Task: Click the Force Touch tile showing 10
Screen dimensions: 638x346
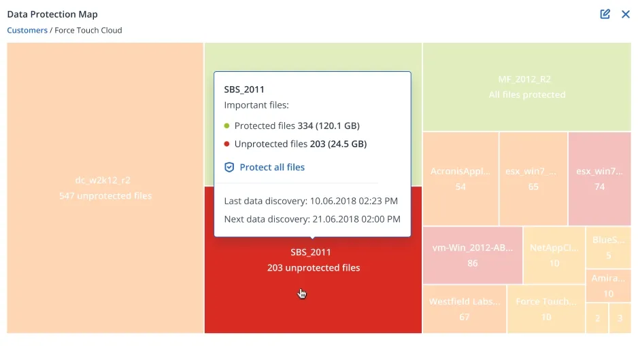Action: tap(546, 309)
